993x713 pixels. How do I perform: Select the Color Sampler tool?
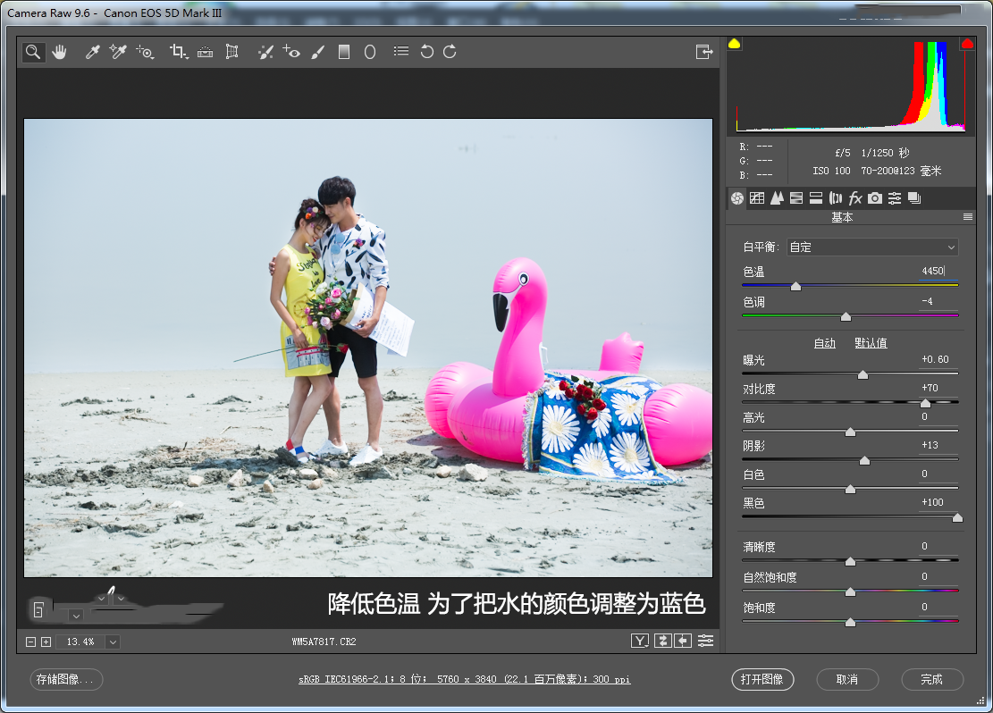(x=118, y=52)
